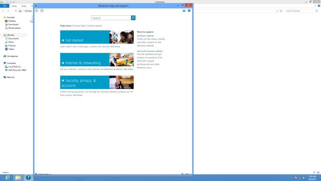Select Local Disk (C:) in navigation pane
The width and height of the screenshot is (321, 181).
click(x=13, y=67)
